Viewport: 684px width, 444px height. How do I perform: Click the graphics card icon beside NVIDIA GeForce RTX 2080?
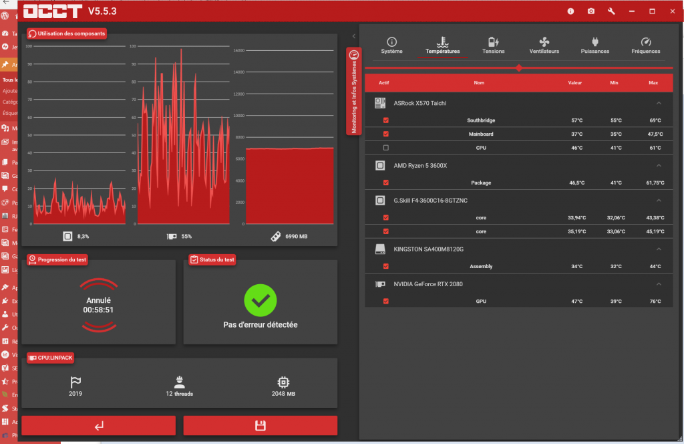[x=380, y=284]
